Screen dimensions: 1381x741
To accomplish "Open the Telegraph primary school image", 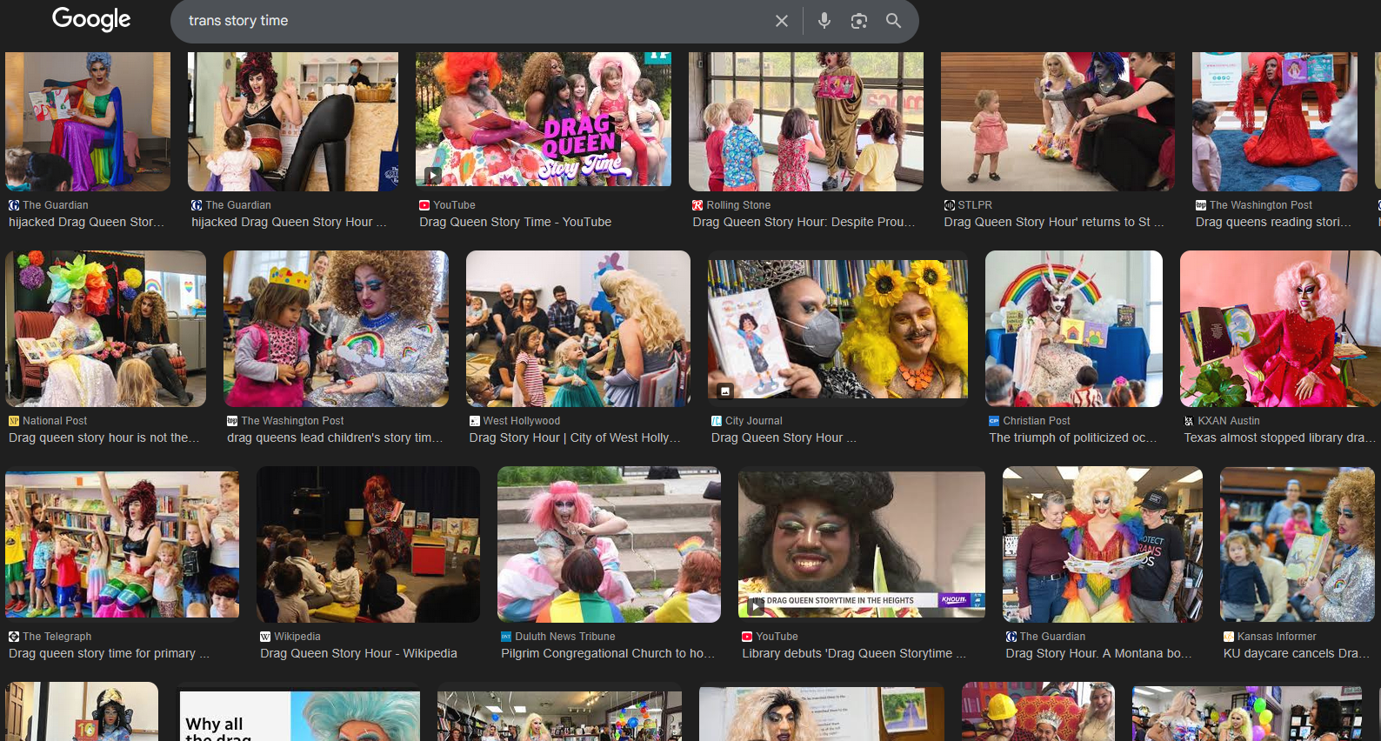I will coord(122,544).
